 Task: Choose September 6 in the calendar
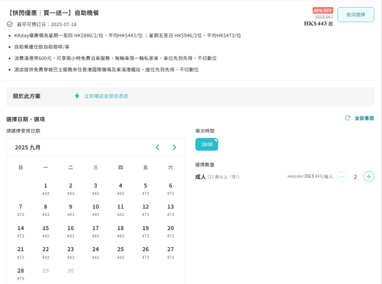coord(171,189)
